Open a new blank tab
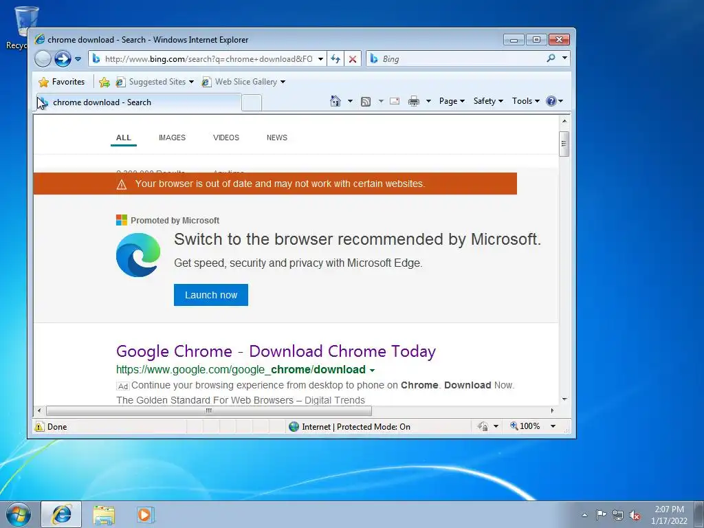This screenshot has width=704, height=528. point(252,103)
